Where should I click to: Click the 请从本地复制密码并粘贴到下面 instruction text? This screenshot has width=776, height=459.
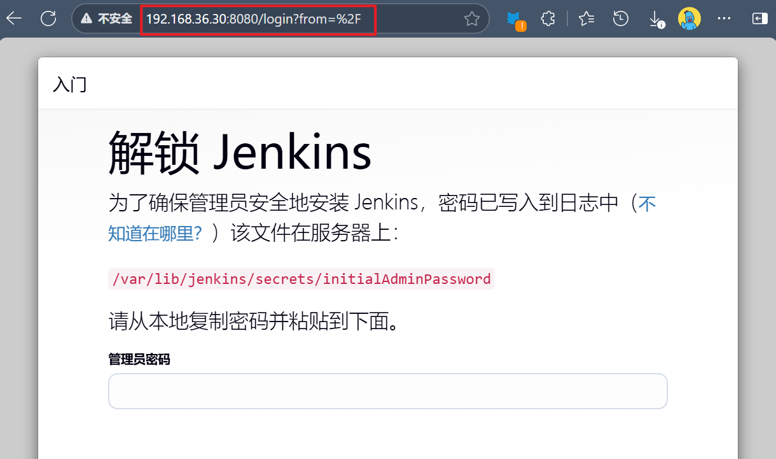tap(256, 321)
